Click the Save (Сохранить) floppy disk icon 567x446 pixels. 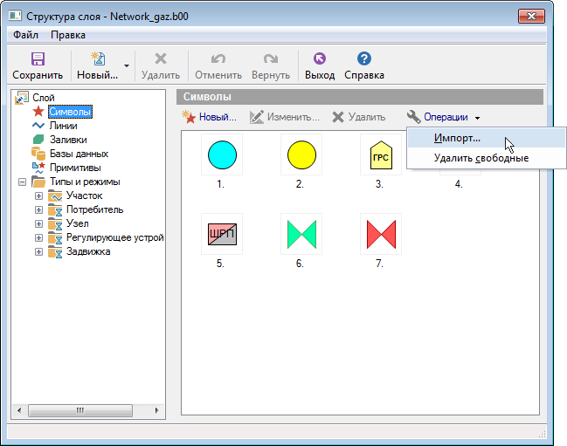click(38, 59)
